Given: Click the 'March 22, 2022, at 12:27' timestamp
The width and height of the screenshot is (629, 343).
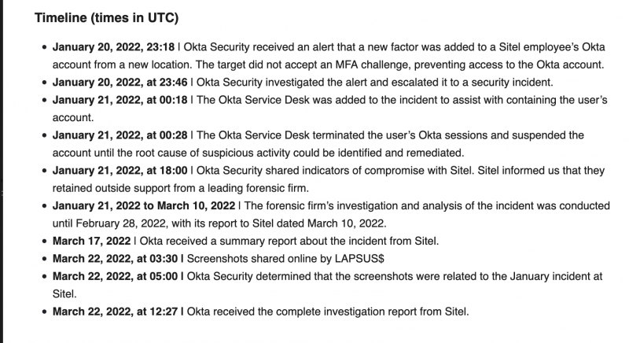Looking at the screenshot, I should pos(119,311).
